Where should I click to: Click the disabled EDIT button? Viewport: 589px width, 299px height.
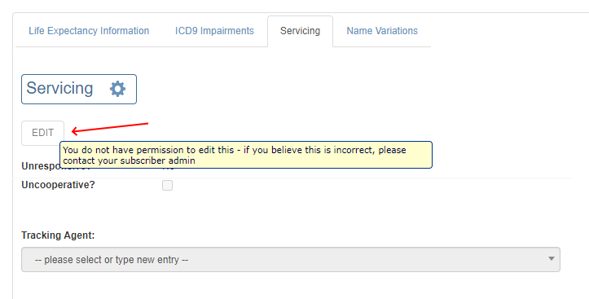click(x=43, y=133)
